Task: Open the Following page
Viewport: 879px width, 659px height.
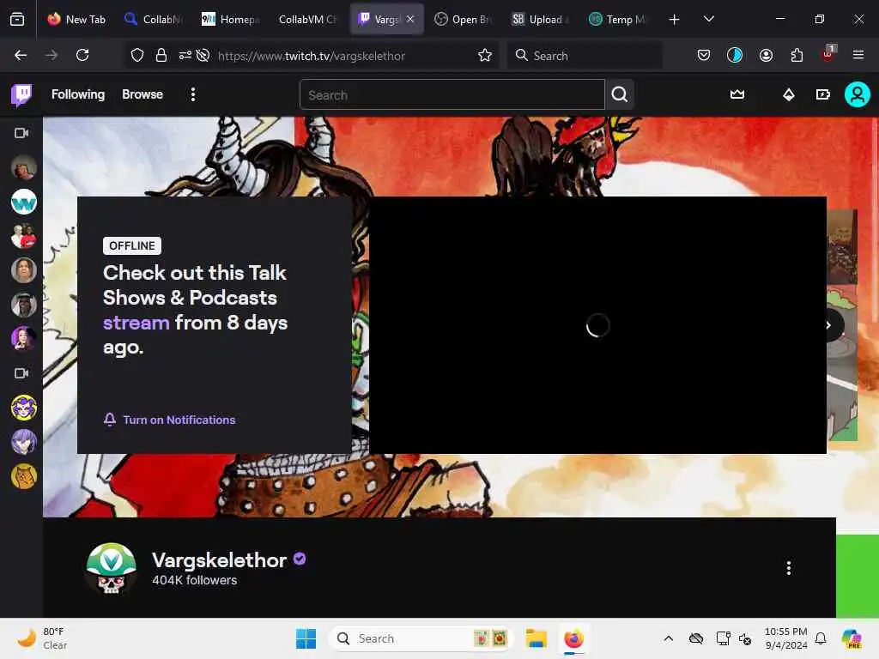Action: tap(78, 94)
